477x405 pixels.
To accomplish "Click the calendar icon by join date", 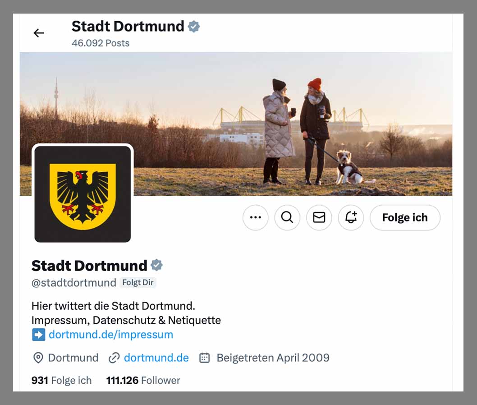I will tap(204, 358).
